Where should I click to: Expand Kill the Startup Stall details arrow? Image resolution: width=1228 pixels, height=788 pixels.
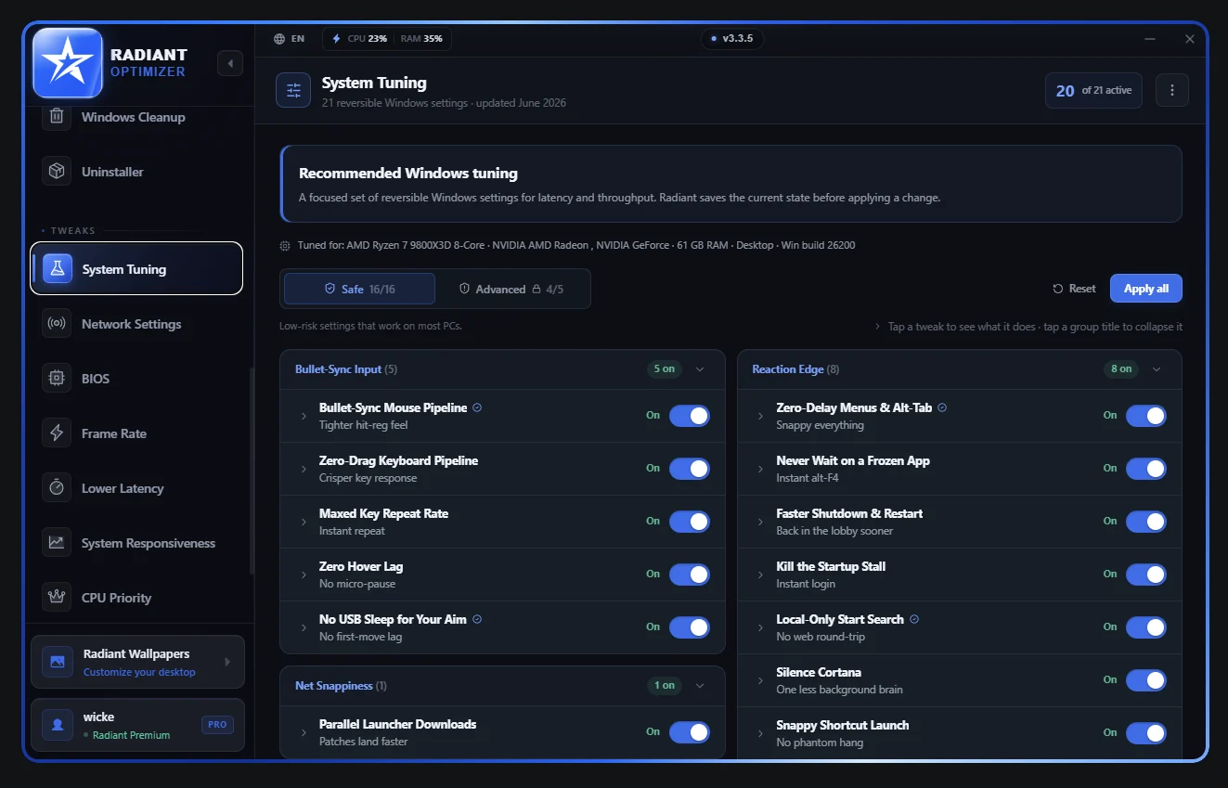pos(760,575)
